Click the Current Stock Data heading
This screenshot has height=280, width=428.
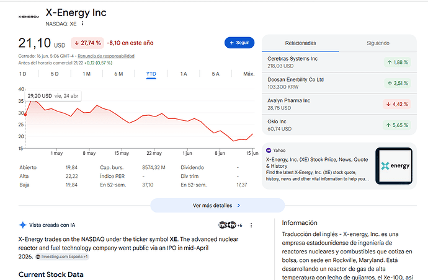pos(51,274)
